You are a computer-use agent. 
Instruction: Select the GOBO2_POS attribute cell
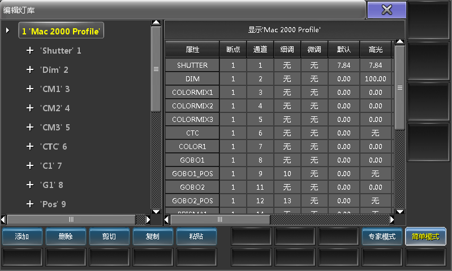[192, 200]
